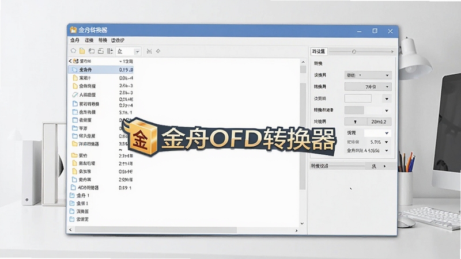Click the split-columns icon before the diamond
This screenshot has width=461, height=259.
(x=149, y=51)
